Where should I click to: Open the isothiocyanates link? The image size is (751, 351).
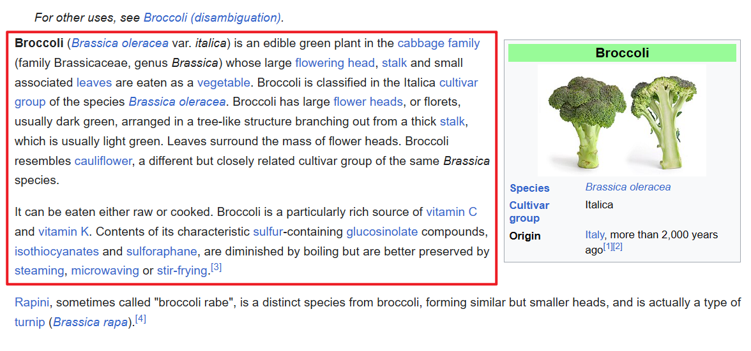[57, 251]
